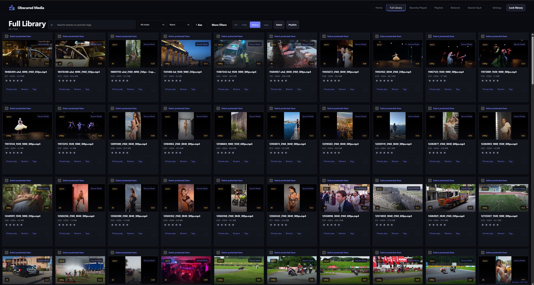Give 10476430-uhd video first star rating
534x285 pixels.
(x=59, y=80)
